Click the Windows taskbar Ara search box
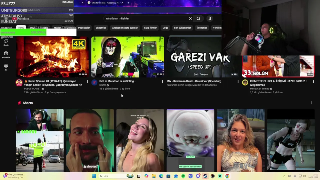This screenshot has height=180, width=320. click(x=116, y=176)
